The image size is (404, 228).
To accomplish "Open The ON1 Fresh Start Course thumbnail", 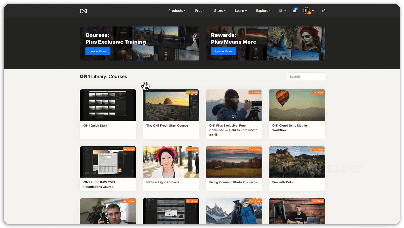I will point(171,105).
